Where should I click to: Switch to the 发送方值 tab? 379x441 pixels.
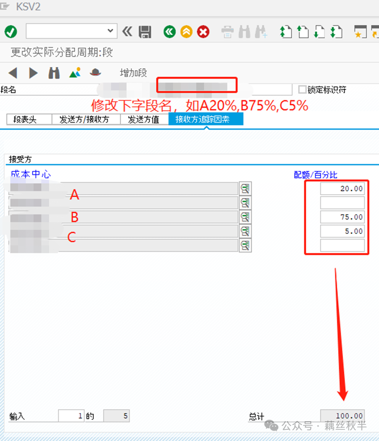(x=144, y=119)
